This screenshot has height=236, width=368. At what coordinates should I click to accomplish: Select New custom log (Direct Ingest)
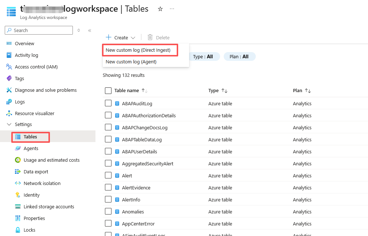pos(138,50)
